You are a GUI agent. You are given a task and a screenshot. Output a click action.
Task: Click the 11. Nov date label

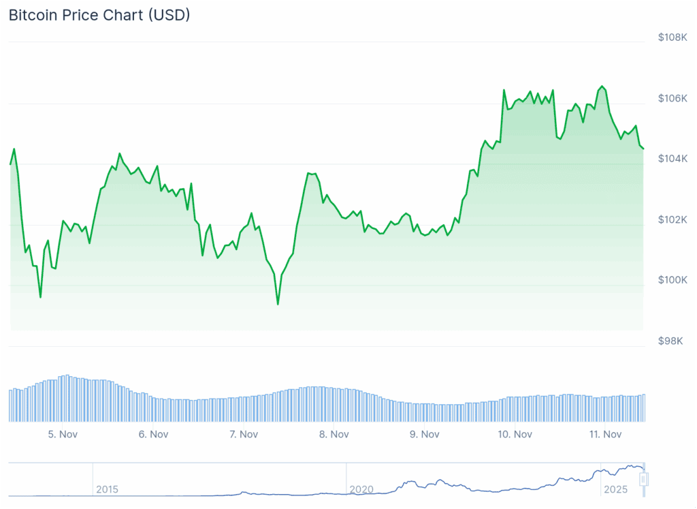point(605,434)
